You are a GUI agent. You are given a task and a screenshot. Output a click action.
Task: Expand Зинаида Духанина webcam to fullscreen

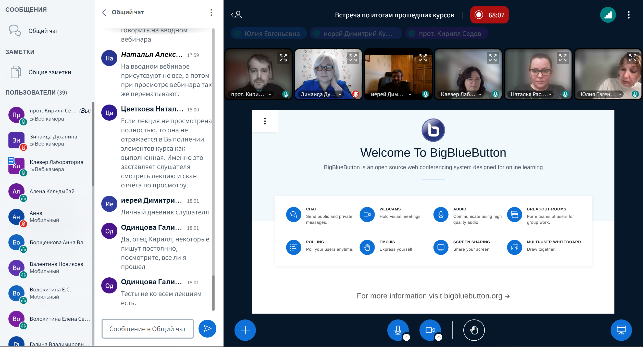click(353, 58)
